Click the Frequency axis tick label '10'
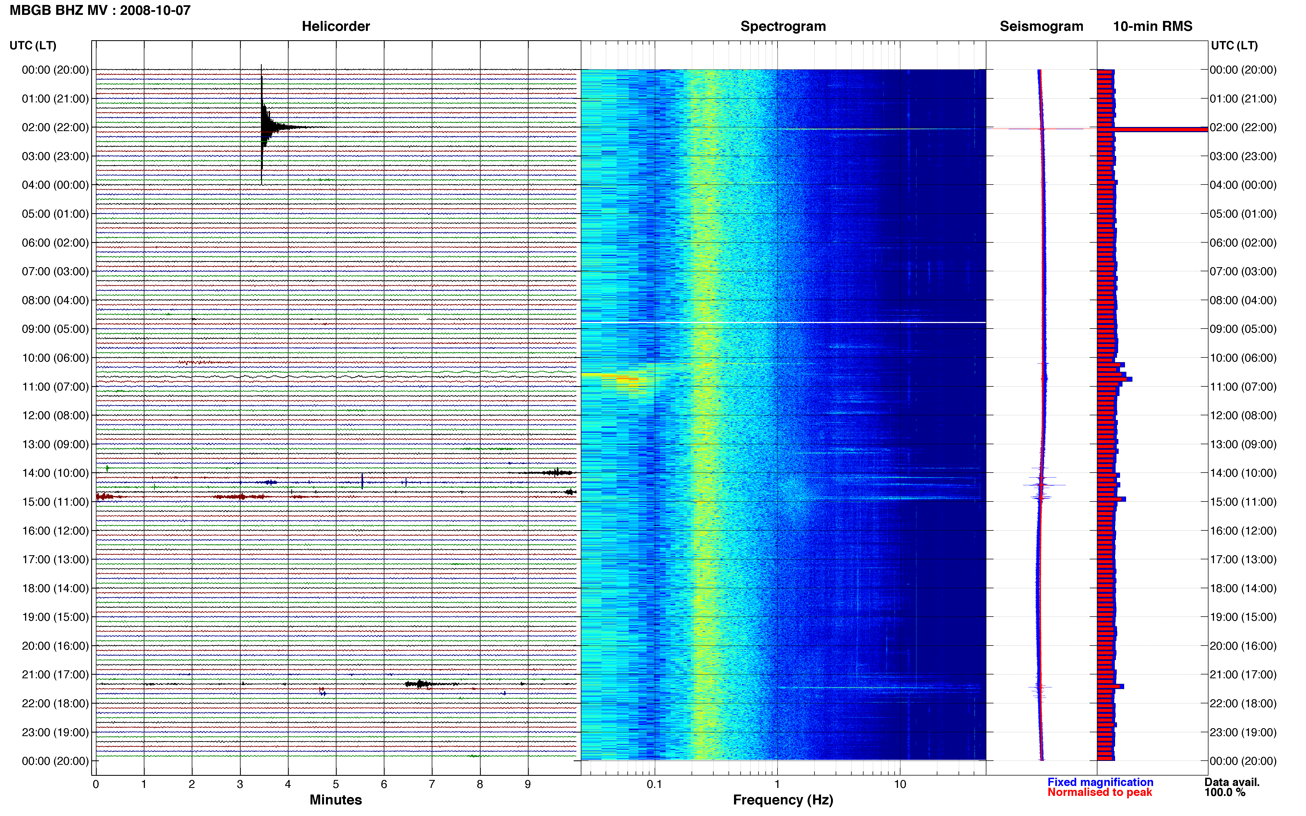The height and width of the screenshot is (816, 1306). click(900, 784)
